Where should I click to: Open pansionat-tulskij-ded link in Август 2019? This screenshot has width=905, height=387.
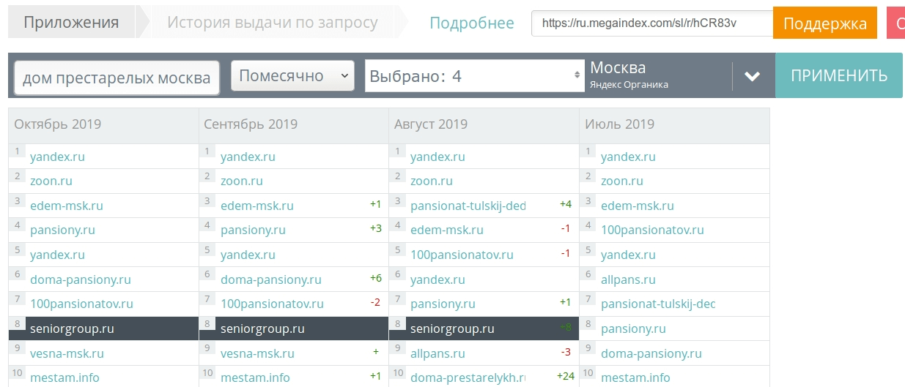pyautogui.click(x=468, y=206)
